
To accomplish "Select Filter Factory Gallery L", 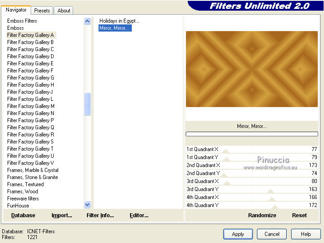I will tap(30, 99).
